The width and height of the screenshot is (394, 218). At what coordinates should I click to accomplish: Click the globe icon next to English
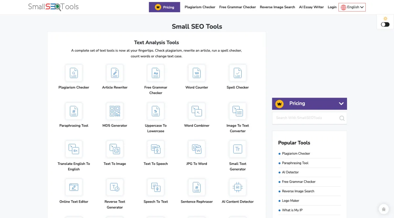coord(343,7)
